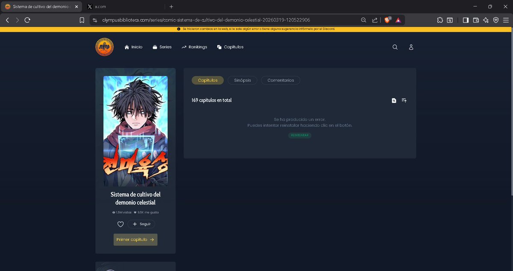Open Rankings in the navigation bar
The width and height of the screenshot is (513, 271).
194,47
